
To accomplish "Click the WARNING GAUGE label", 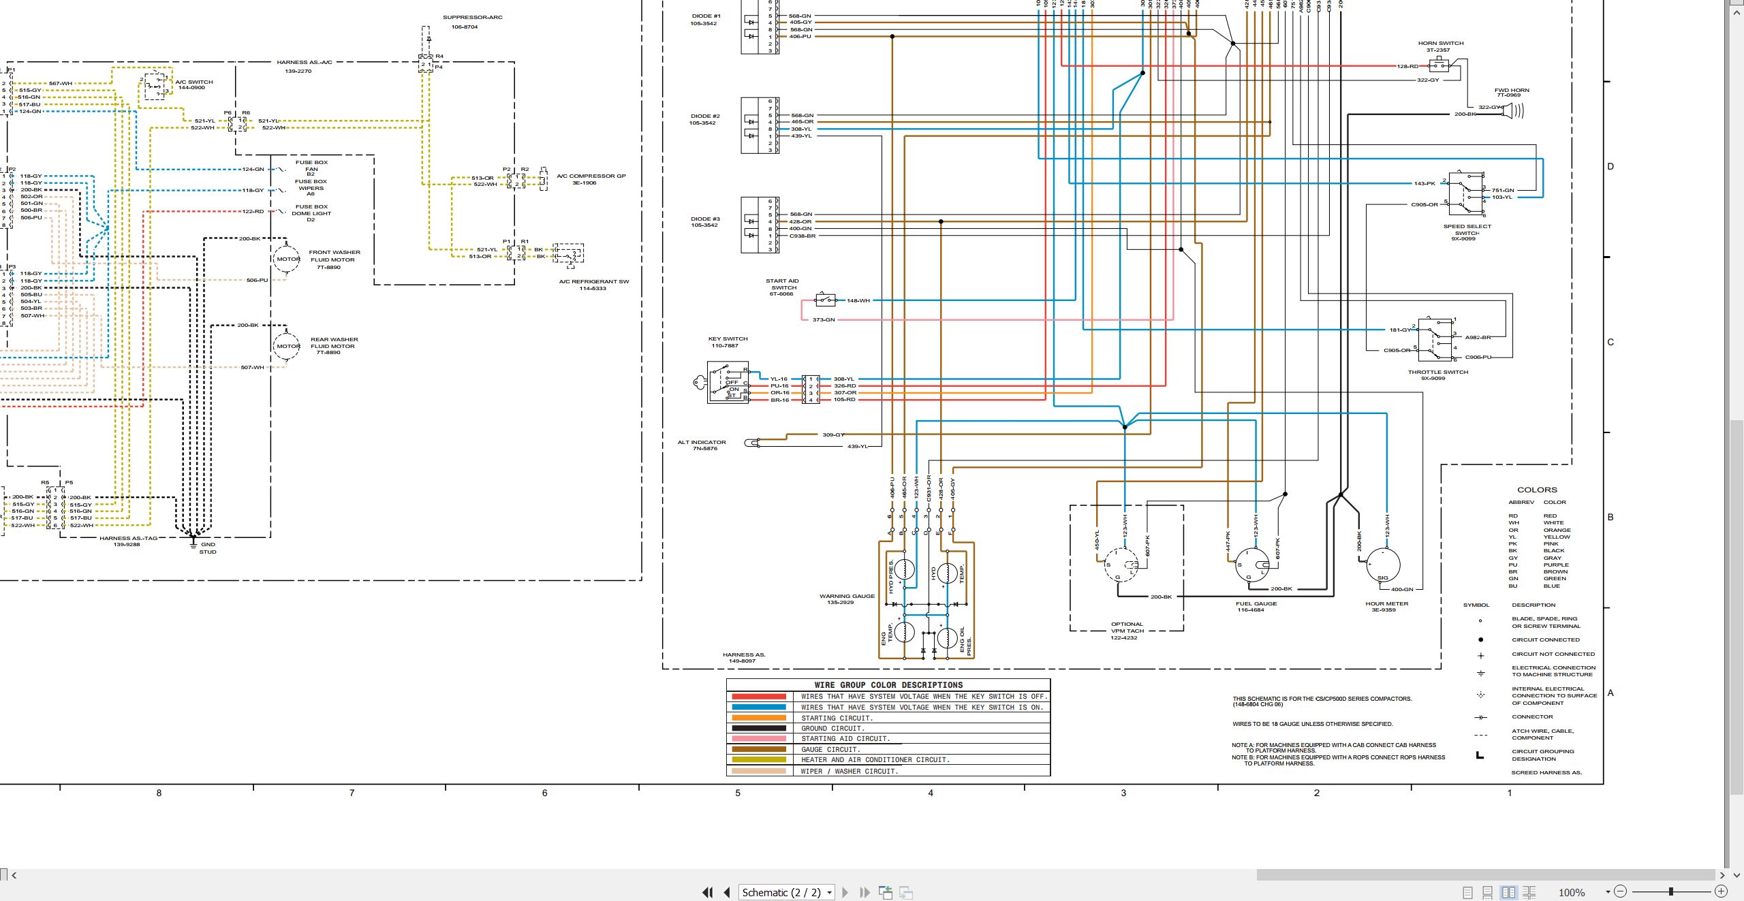I will tap(847, 596).
